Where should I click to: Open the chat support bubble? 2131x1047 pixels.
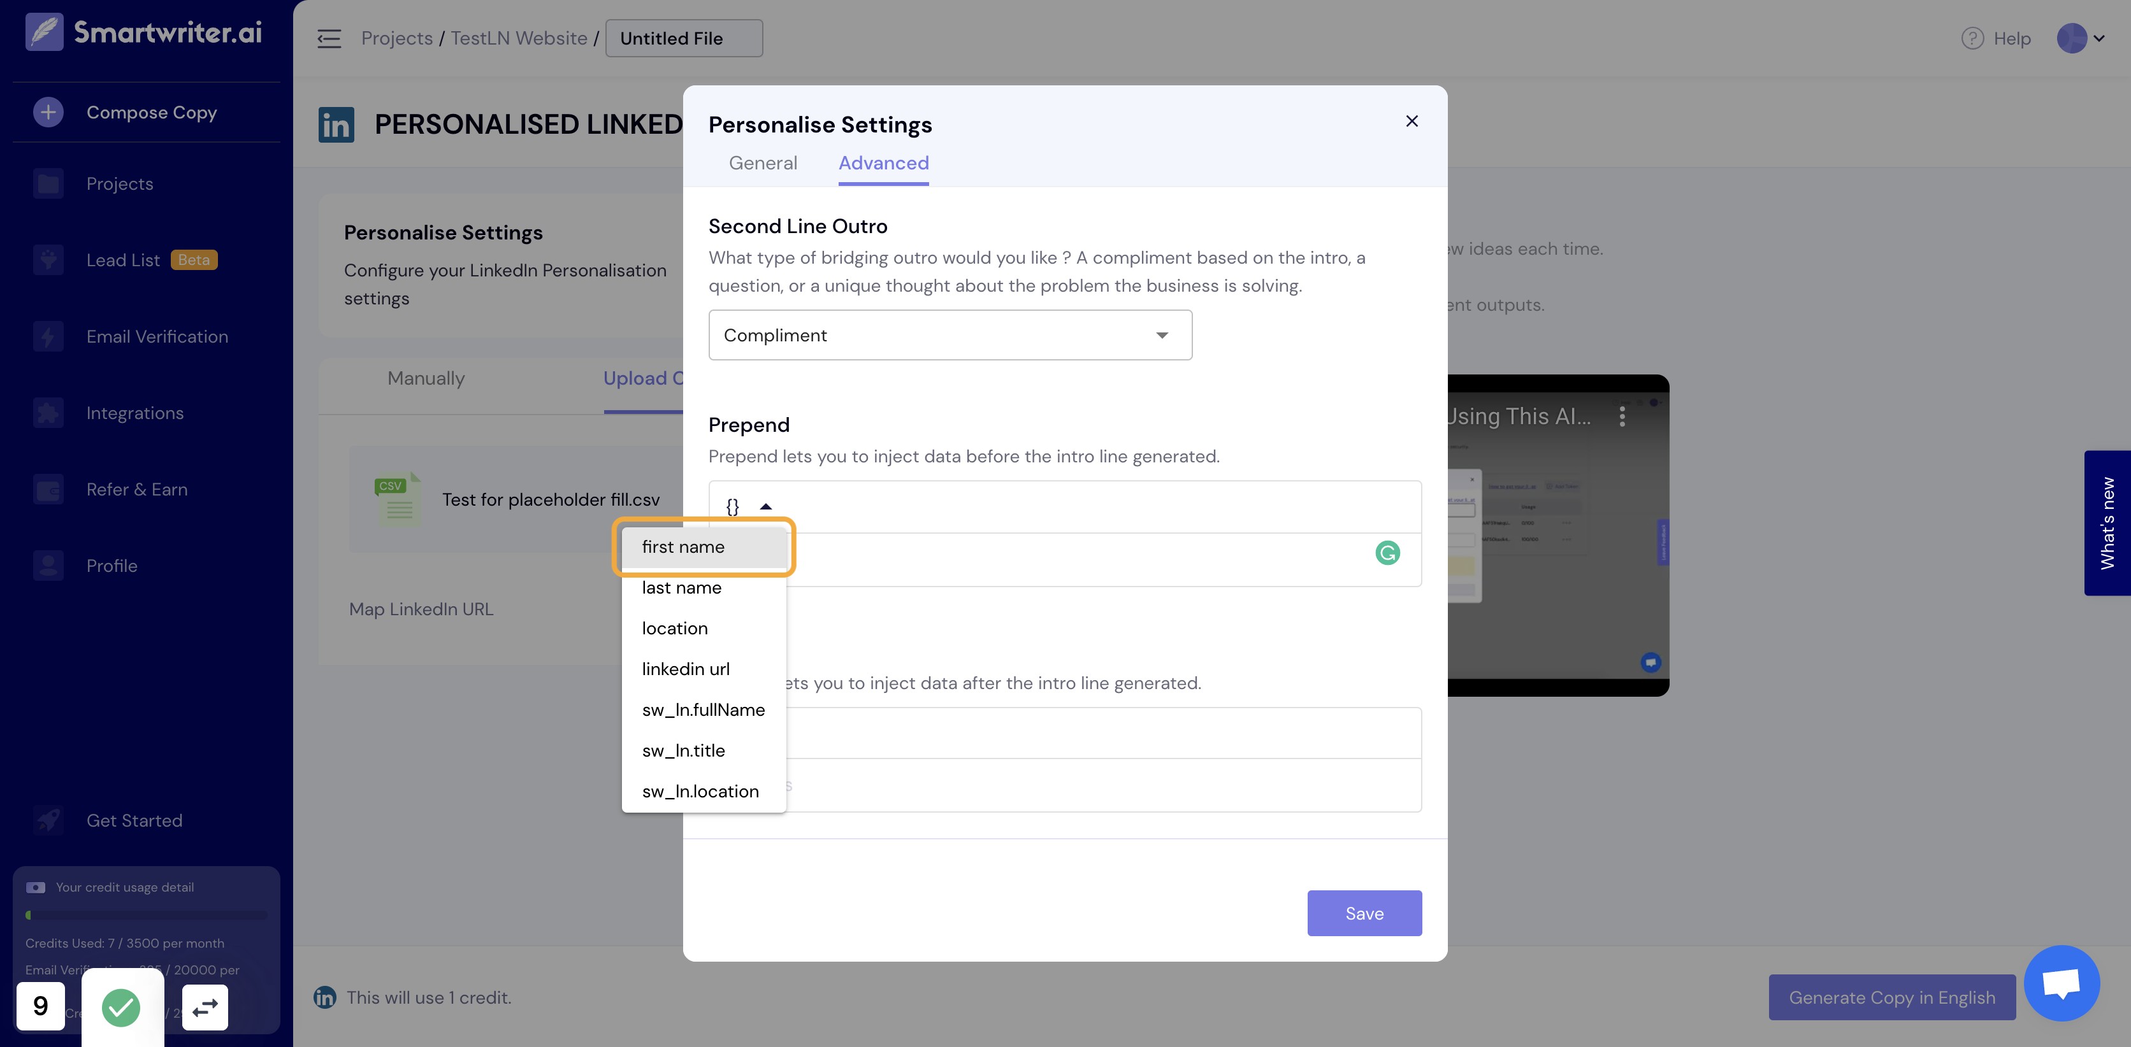[x=2061, y=983]
